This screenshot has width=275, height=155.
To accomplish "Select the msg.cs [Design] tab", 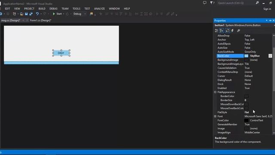I will [x=11, y=20].
